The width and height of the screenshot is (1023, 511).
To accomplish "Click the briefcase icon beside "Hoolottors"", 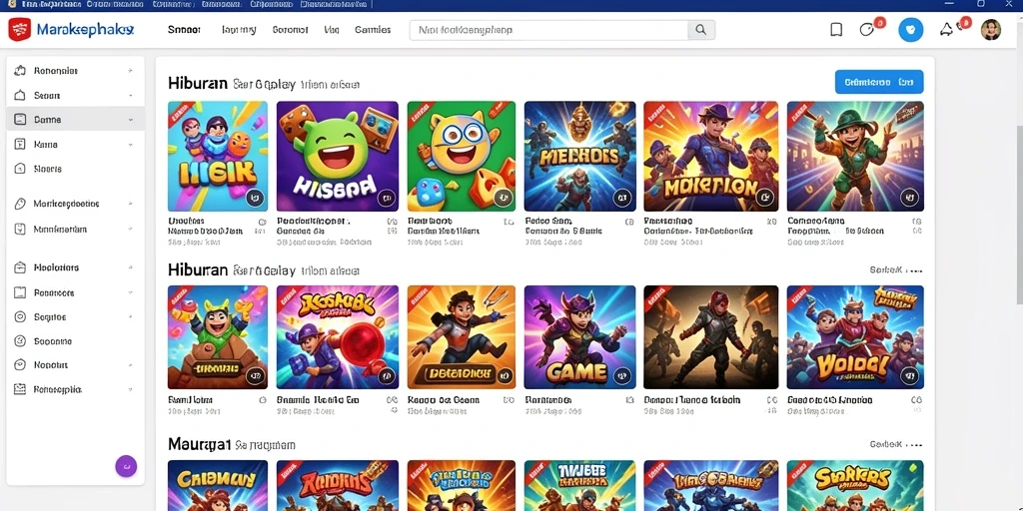I will [x=20, y=267].
